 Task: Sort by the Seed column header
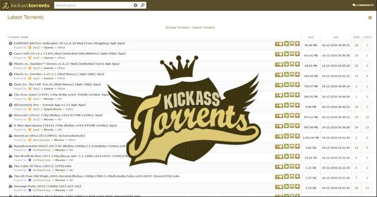click(356, 37)
